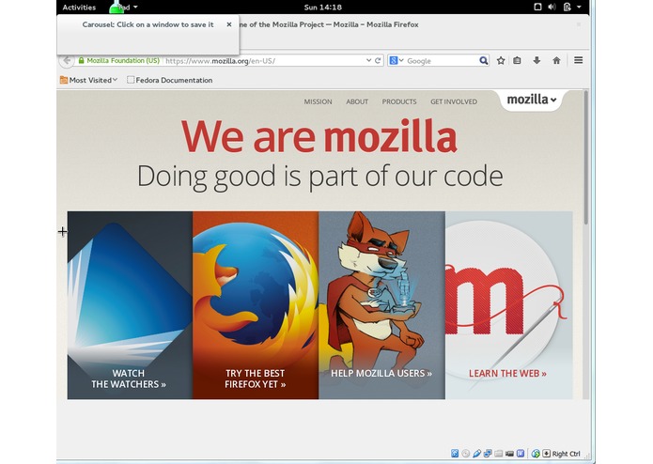Click the Mozilla Foundation (US) identity label
This screenshot has height=464, width=653.
coord(123,60)
